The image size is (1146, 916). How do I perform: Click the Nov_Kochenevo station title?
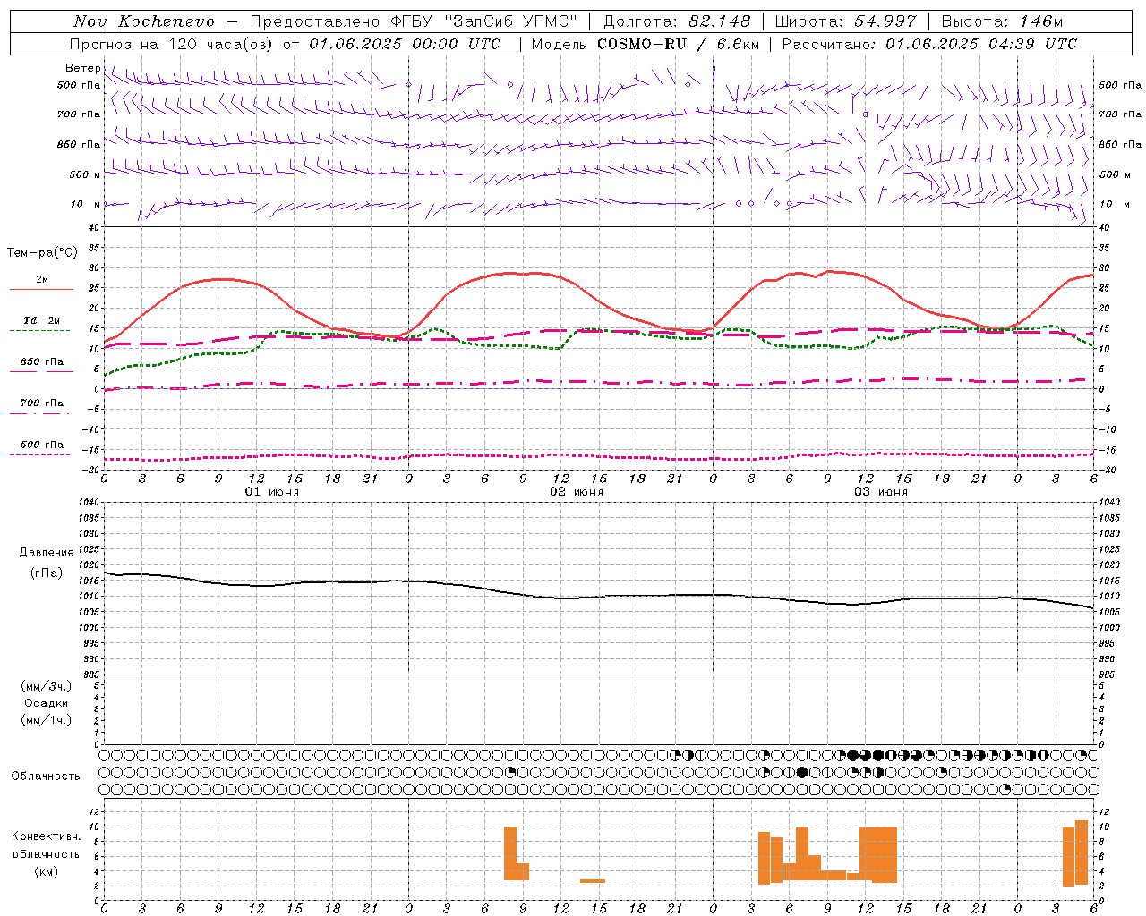coord(144,21)
